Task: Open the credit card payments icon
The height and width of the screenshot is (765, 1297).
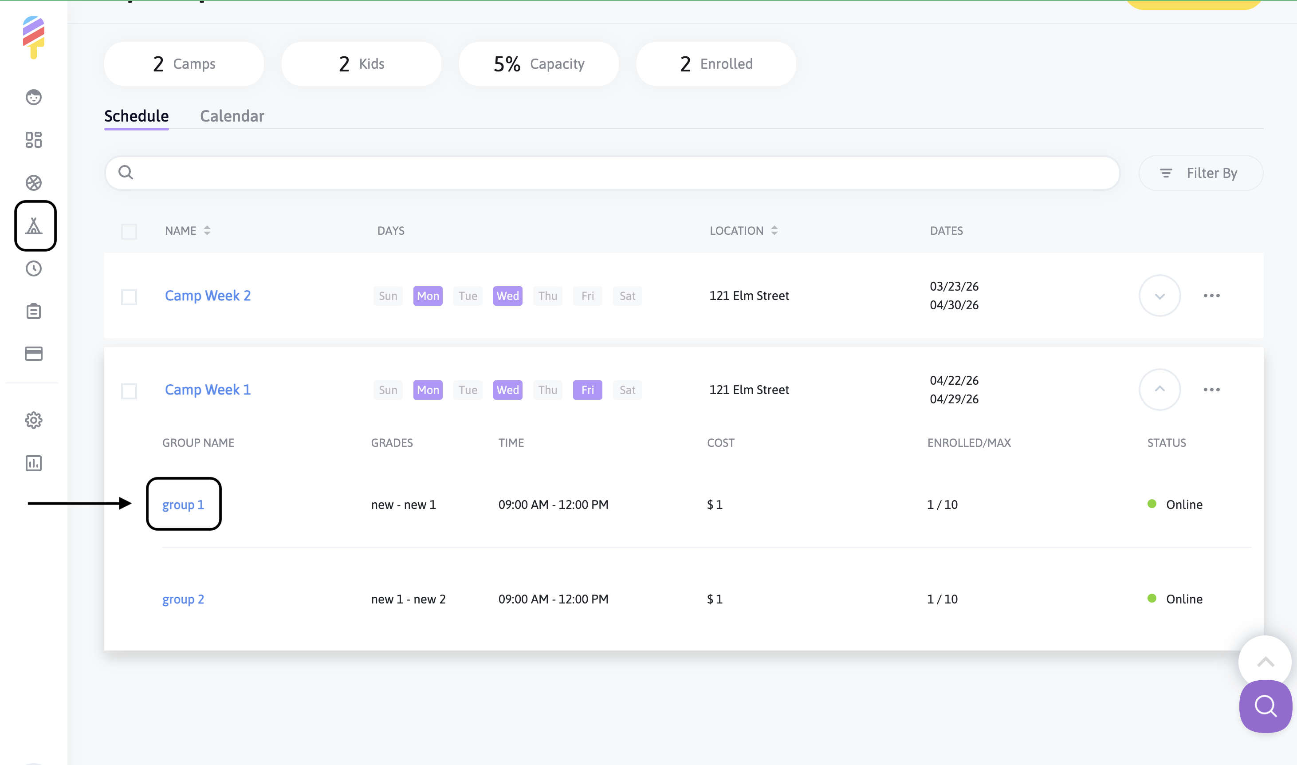Action: 34,354
